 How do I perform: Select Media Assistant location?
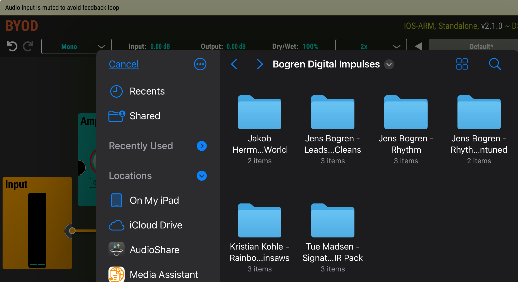[158, 274]
